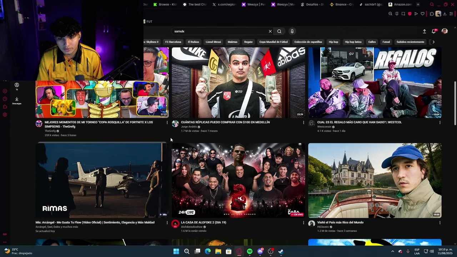Select the FC Barcelona filter chip

[x=173, y=42]
